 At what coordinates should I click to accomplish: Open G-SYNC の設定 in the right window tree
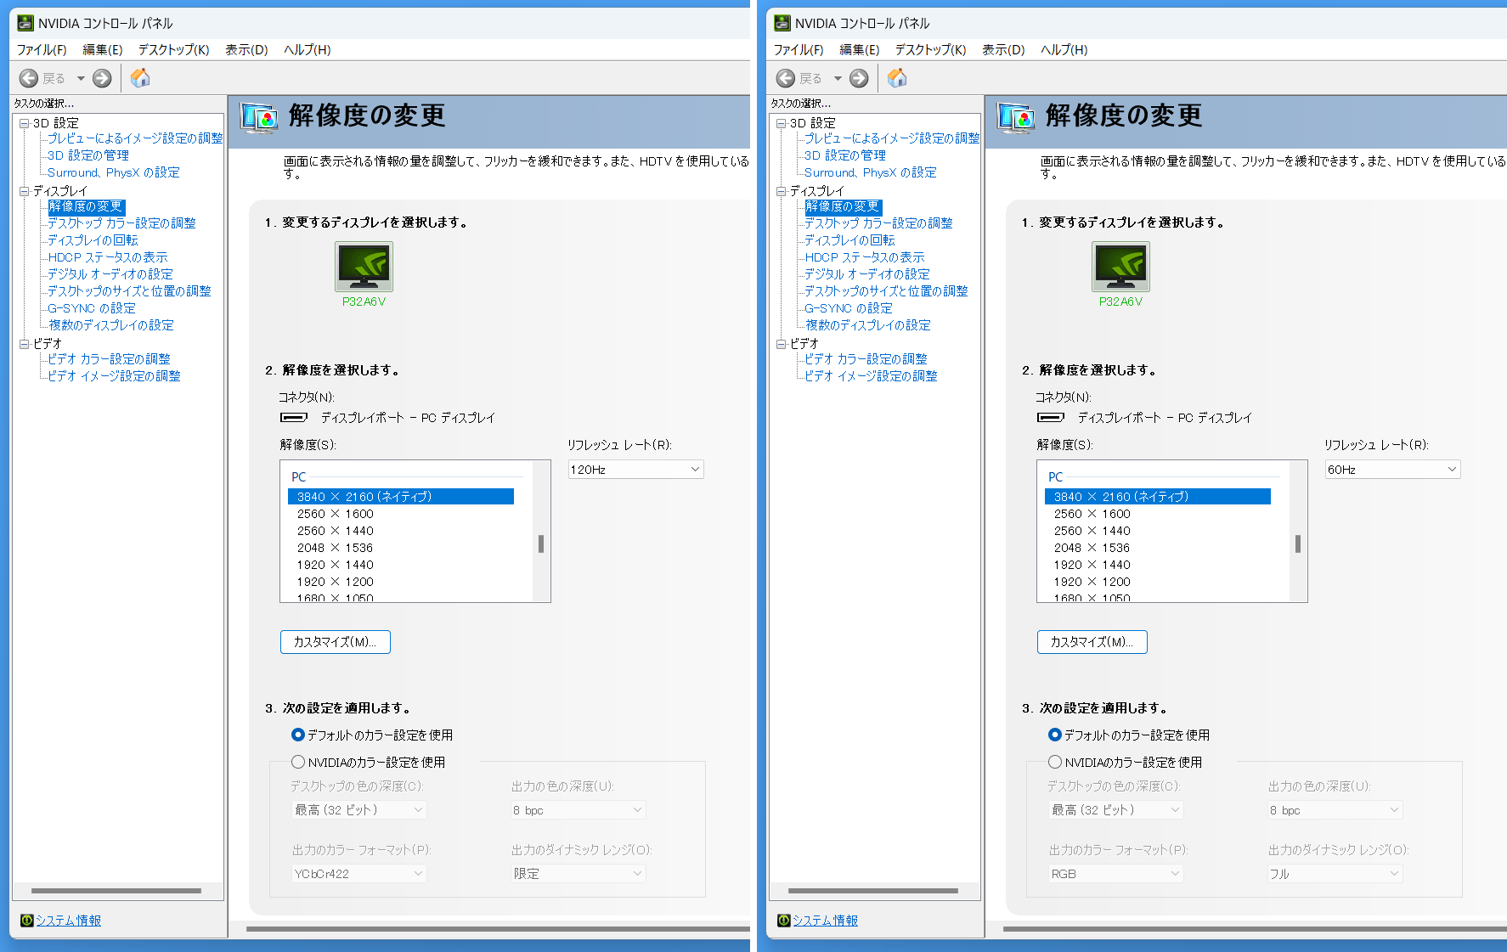(x=849, y=308)
